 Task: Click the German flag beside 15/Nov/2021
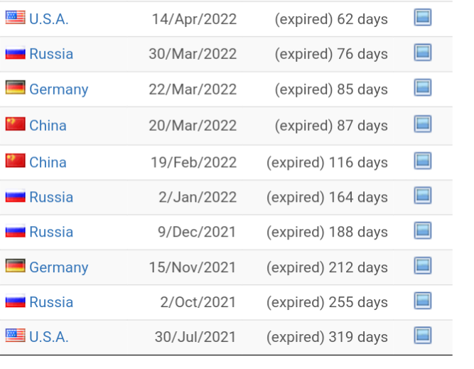coord(16,266)
